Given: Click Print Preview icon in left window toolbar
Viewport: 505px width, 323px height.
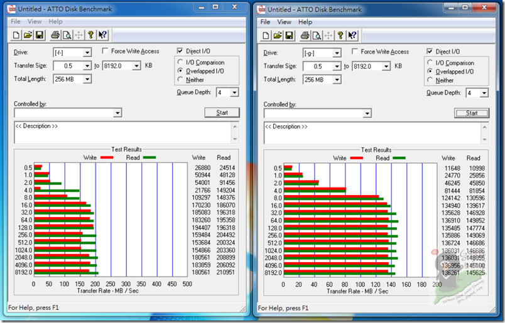Looking at the screenshot, I should (67, 34).
